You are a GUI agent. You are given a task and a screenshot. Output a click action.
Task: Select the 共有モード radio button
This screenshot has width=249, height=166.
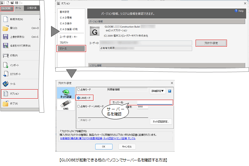coord(78,120)
